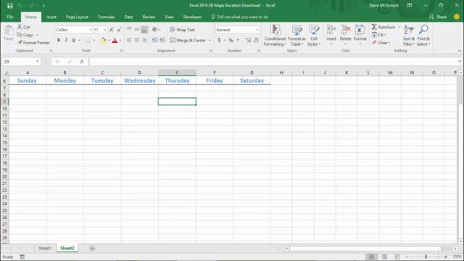Open the font name Calibri dropdown
Image resolution: width=464 pixels, height=261 pixels.
click(90, 30)
